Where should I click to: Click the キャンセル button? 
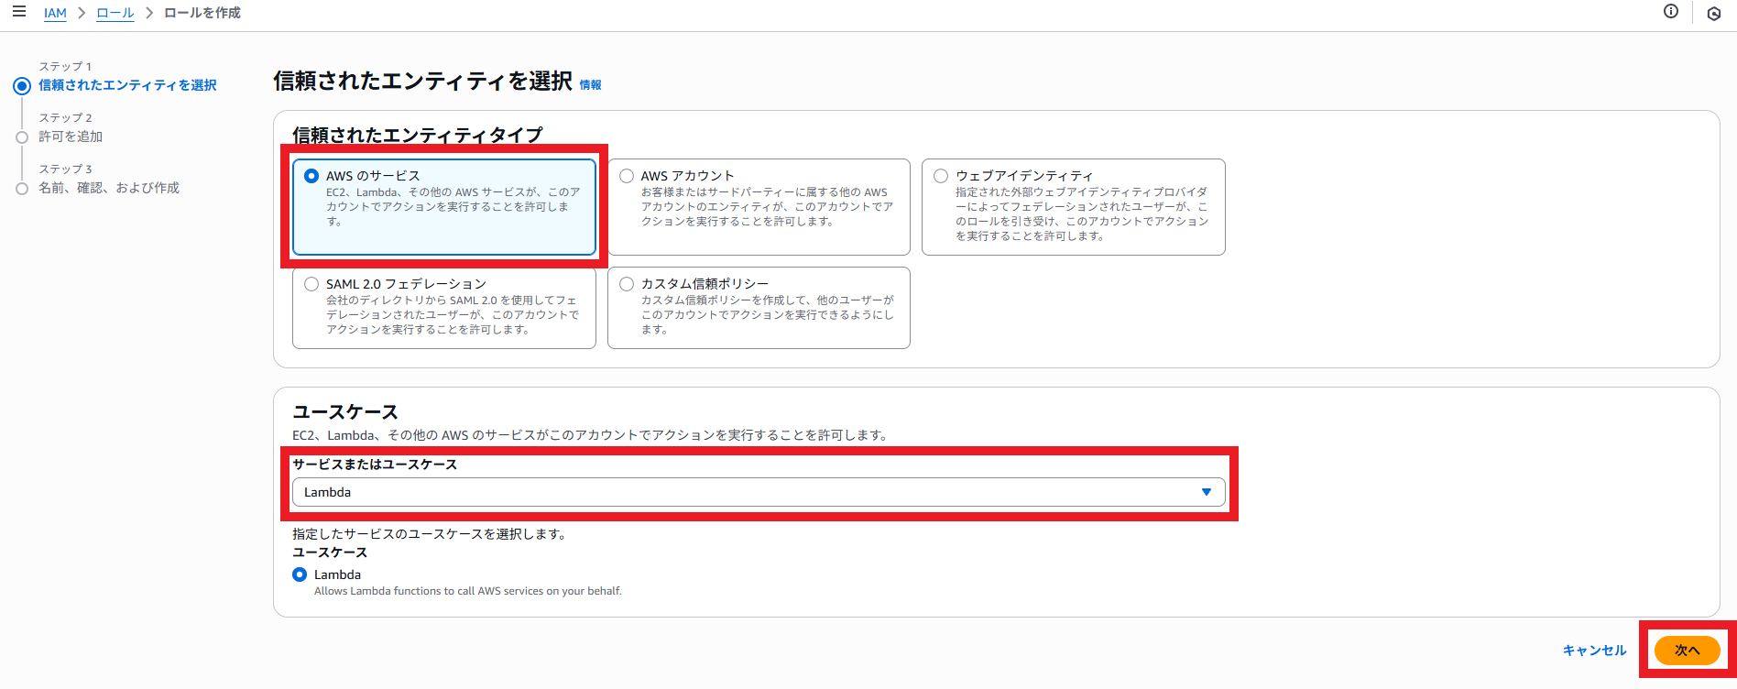(x=1594, y=651)
